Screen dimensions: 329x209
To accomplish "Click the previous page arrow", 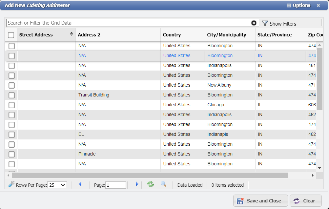I will pos(80,184).
